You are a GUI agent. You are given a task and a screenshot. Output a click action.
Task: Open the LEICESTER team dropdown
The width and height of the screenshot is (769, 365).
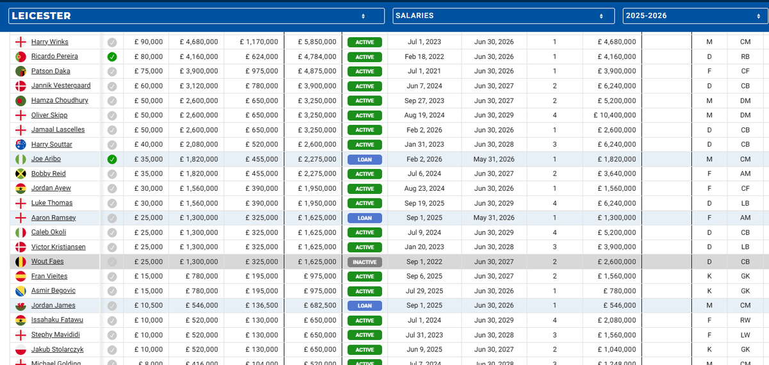pos(196,16)
